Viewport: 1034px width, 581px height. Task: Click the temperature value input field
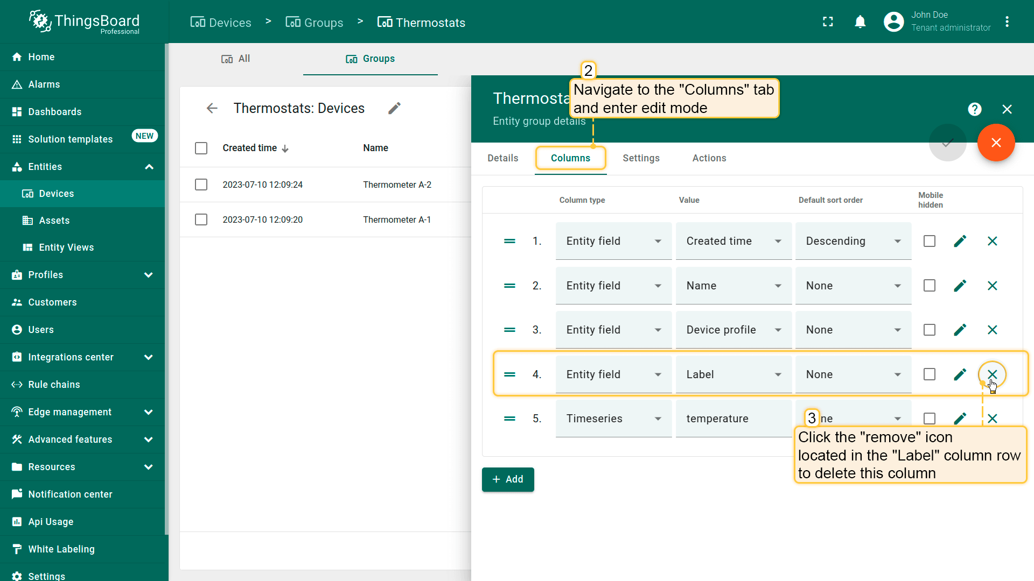tap(732, 419)
